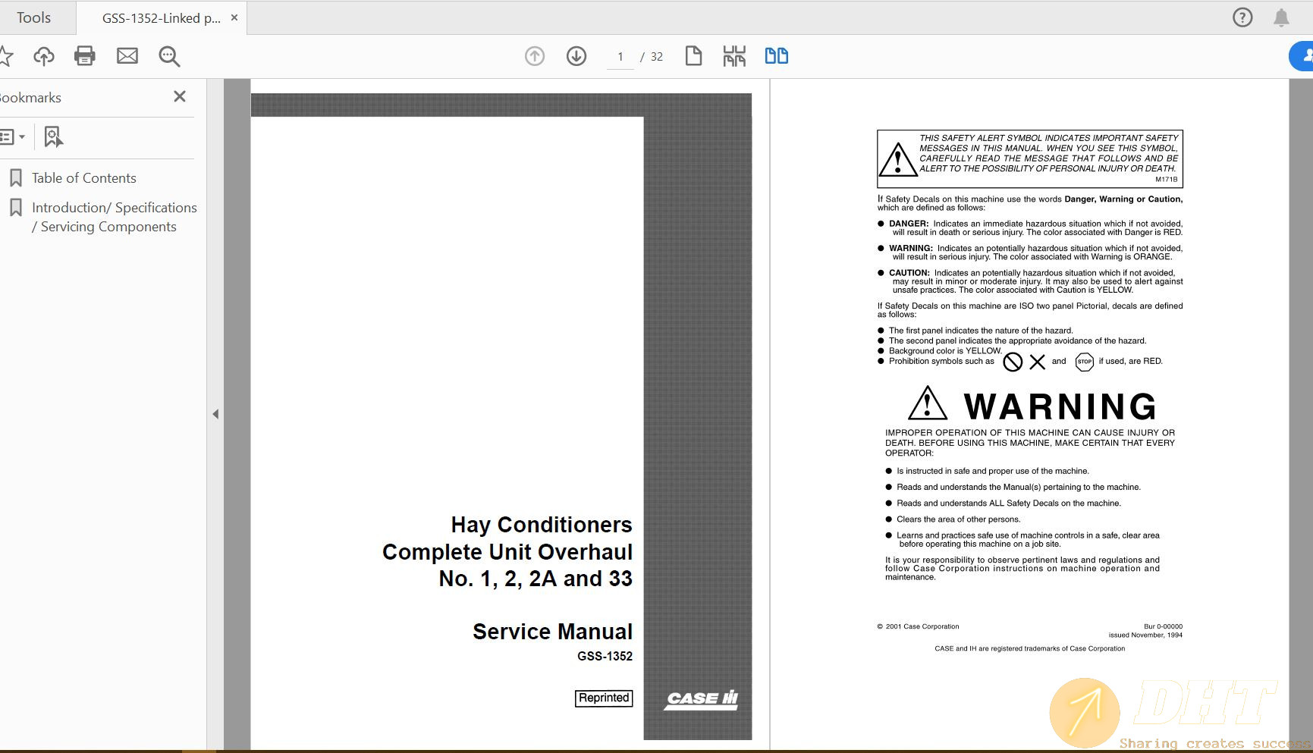Open the find text magnifier tool
1313x753 pixels.
[169, 56]
